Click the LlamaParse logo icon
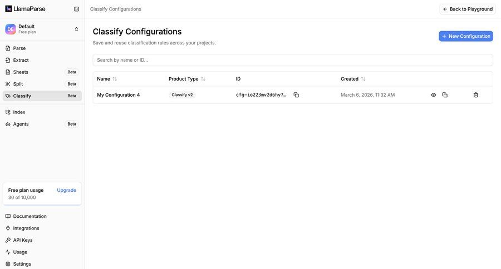This screenshot has width=501, height=269. coord(8,9)
